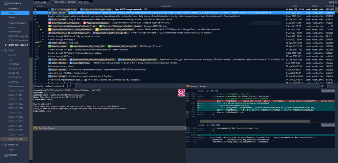Open the All Branches dropdown
338x163 pixels.
point(42,2)
